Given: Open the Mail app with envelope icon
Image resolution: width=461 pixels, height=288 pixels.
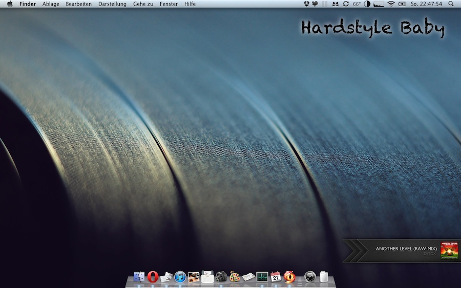Looking at the screenshot, I should point(166,277).
